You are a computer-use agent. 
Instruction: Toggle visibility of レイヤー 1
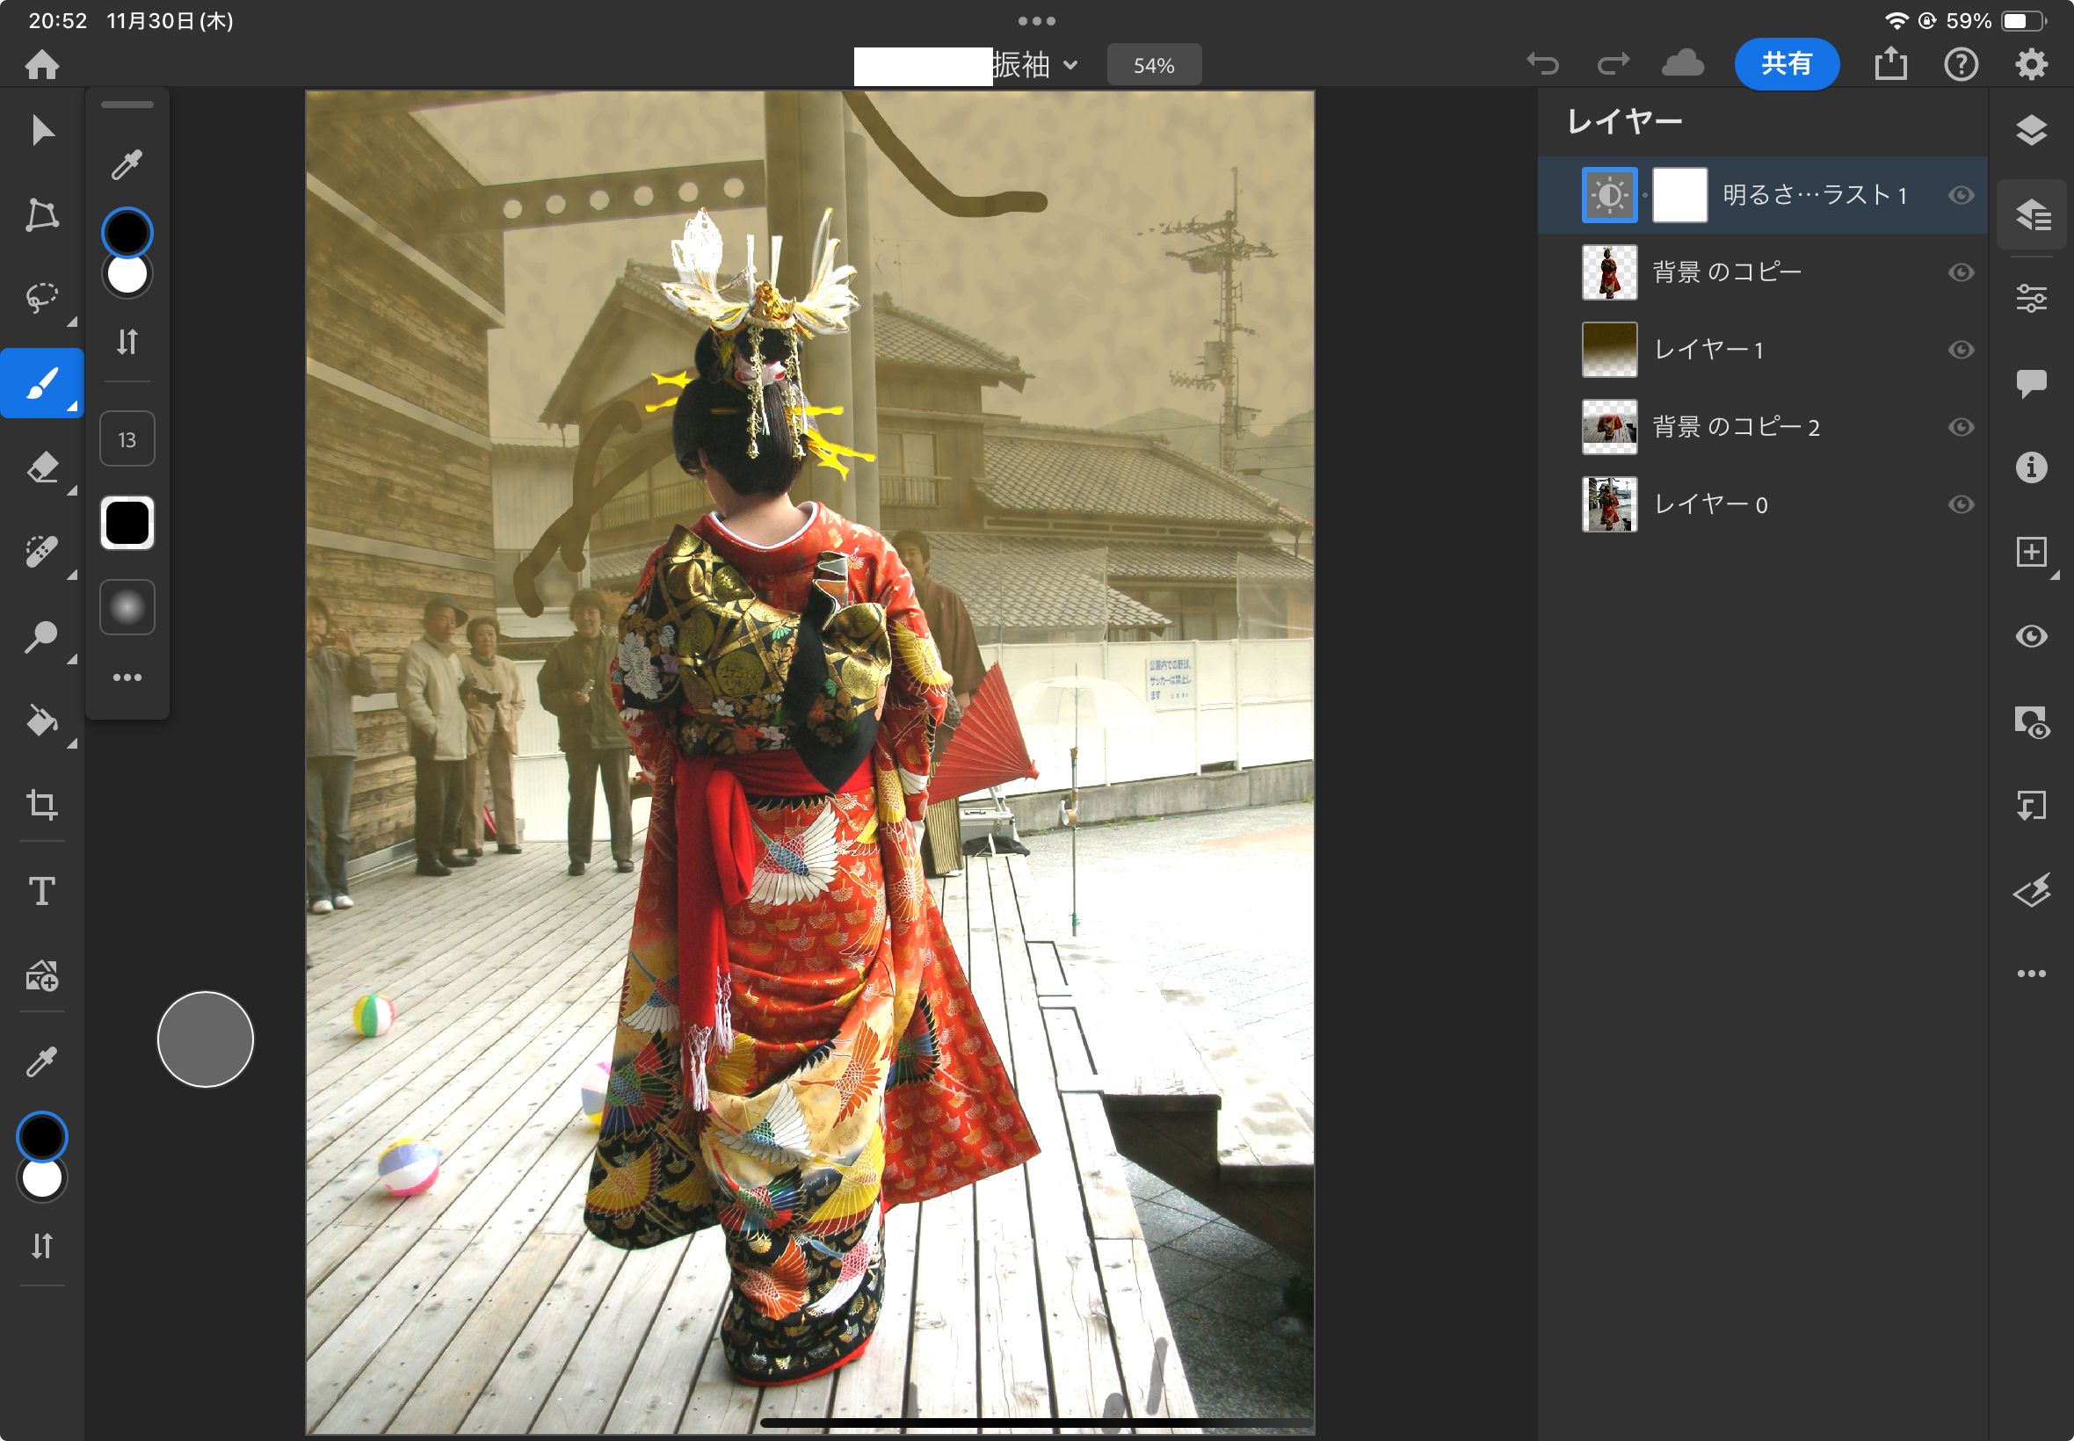click(1961, 350)
